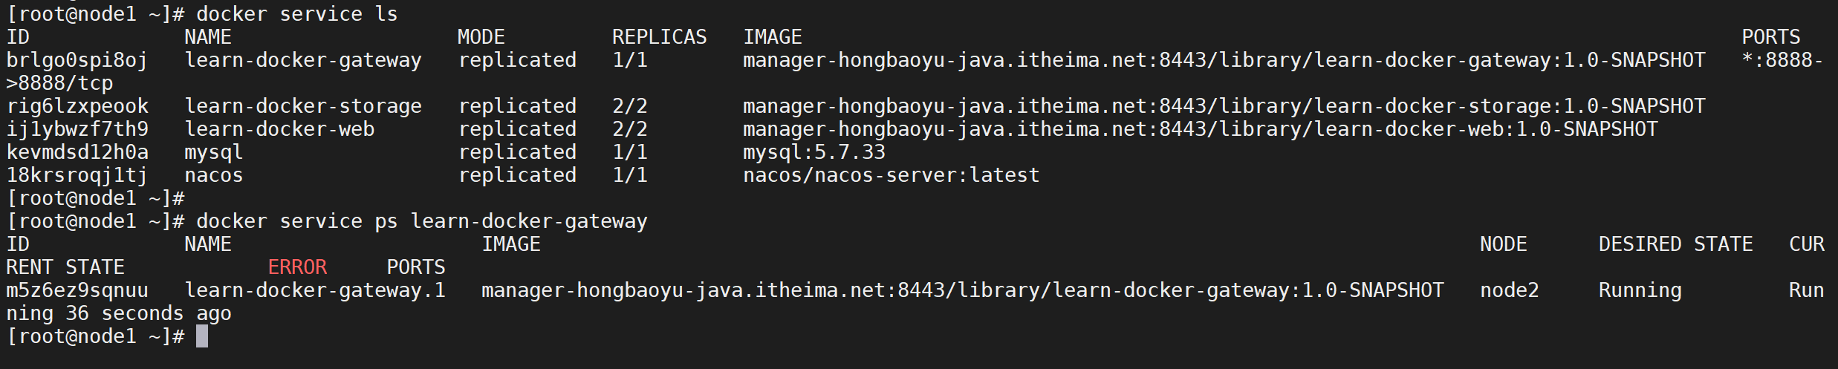1838x369 pixels.
Task: Click task ID m5z6ez9sqnuu
Action: coord(77,290)
